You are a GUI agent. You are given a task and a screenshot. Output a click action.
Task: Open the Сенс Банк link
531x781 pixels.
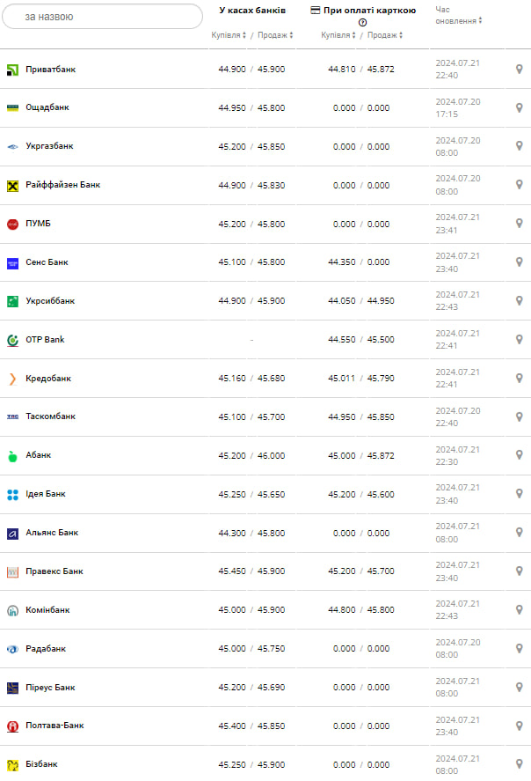47,262
